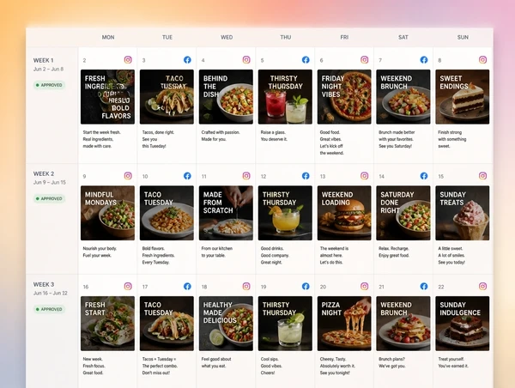The image size is (515, 388).
Task: Click the Week 1 Approved status badge
Action: (49, 85)
